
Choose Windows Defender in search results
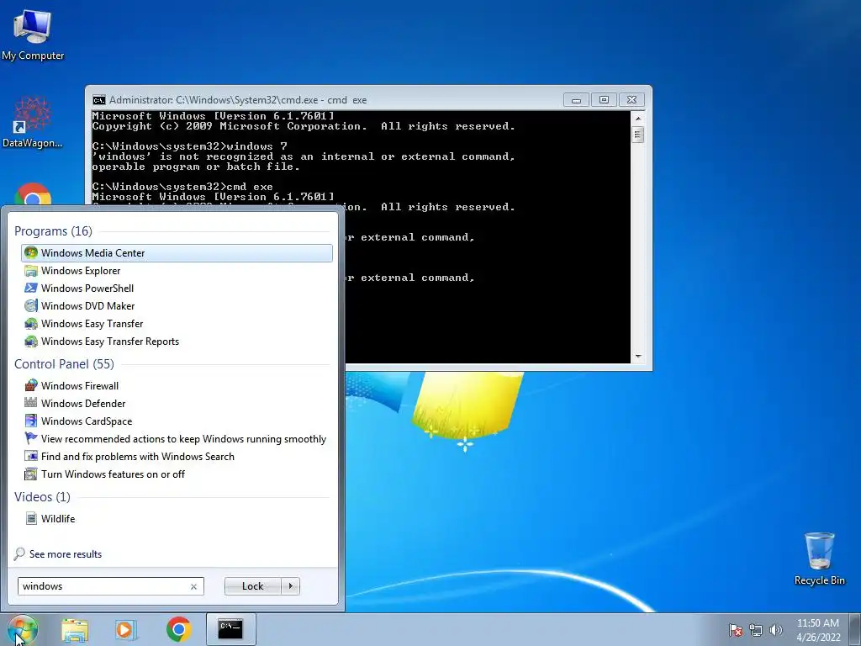pyautogui.click(x=177, y=403)
